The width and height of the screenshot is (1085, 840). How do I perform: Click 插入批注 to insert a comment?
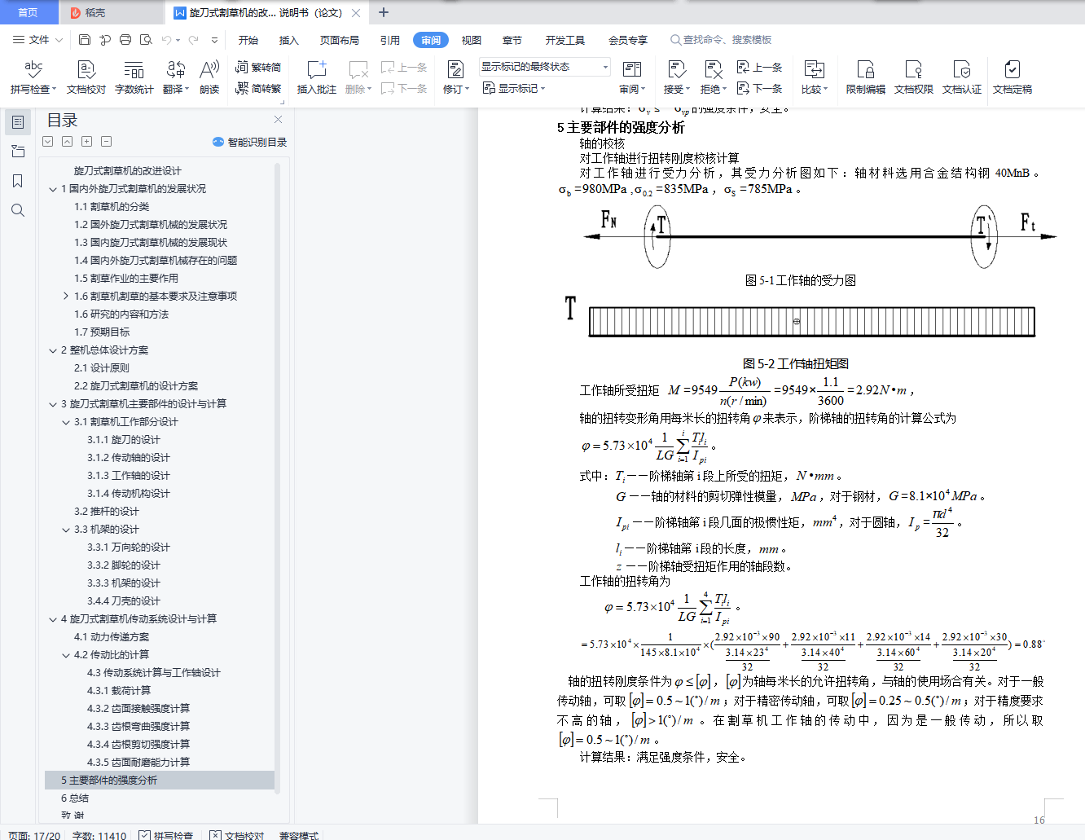pos(317,77)
